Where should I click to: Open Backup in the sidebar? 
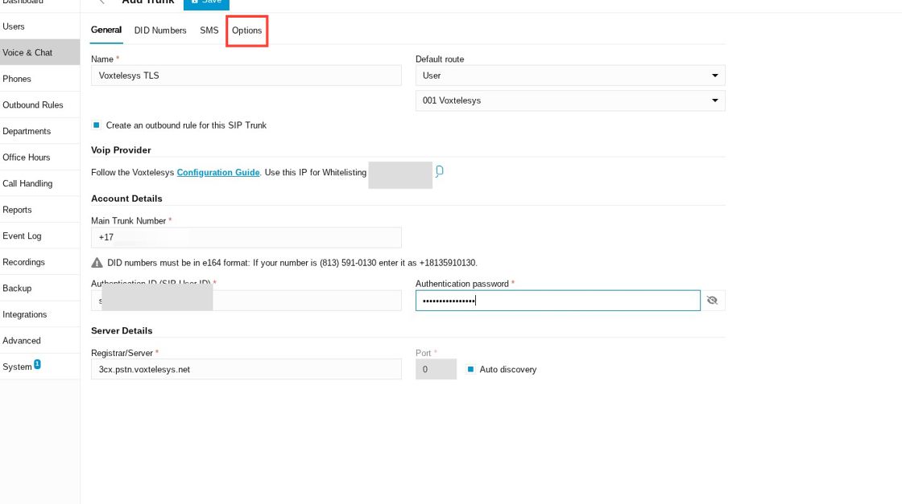(39, 288)
